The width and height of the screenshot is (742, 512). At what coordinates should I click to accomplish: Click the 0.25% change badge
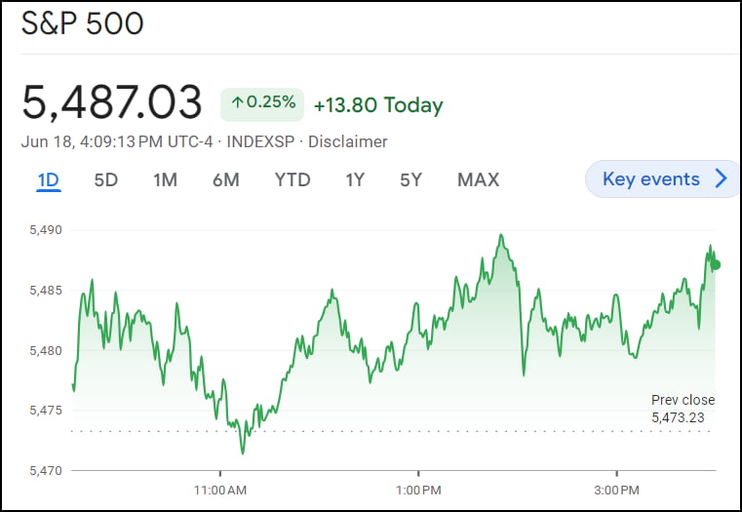pyautogui.click(x=262, y=104)
